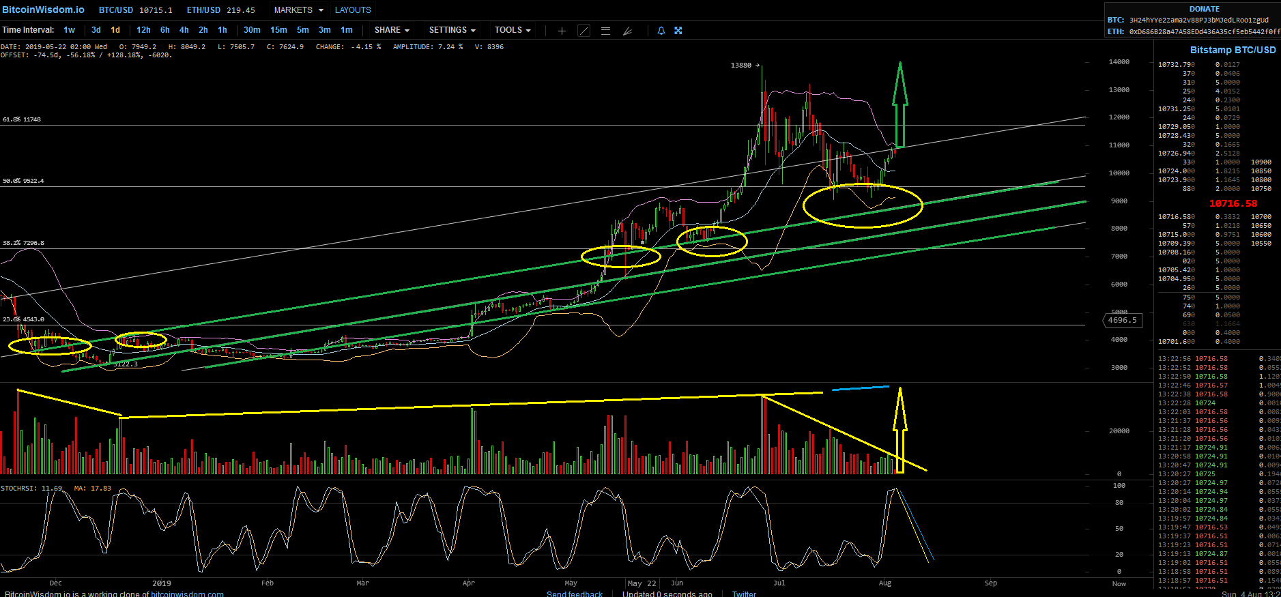Click the DONATE heading

pyautogui.click(x=1205, y=9)
